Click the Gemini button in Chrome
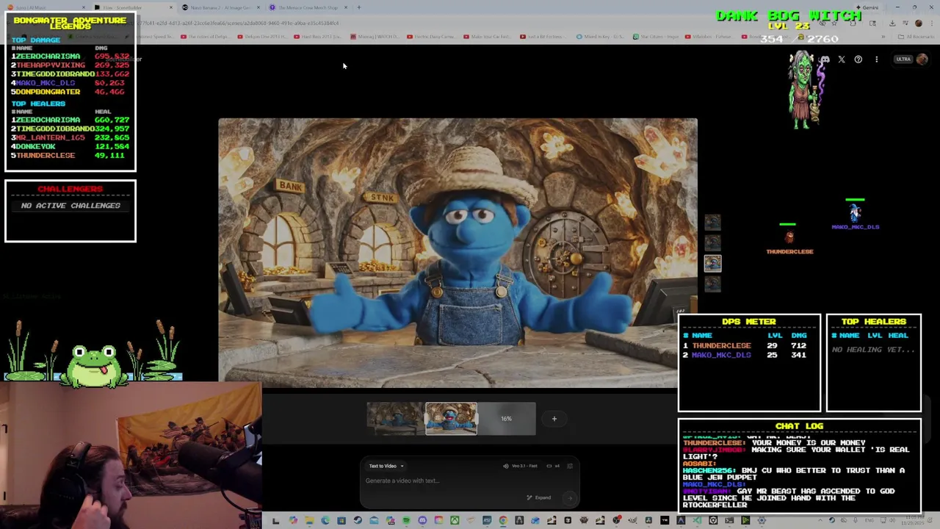 click(x=867, y=7)
